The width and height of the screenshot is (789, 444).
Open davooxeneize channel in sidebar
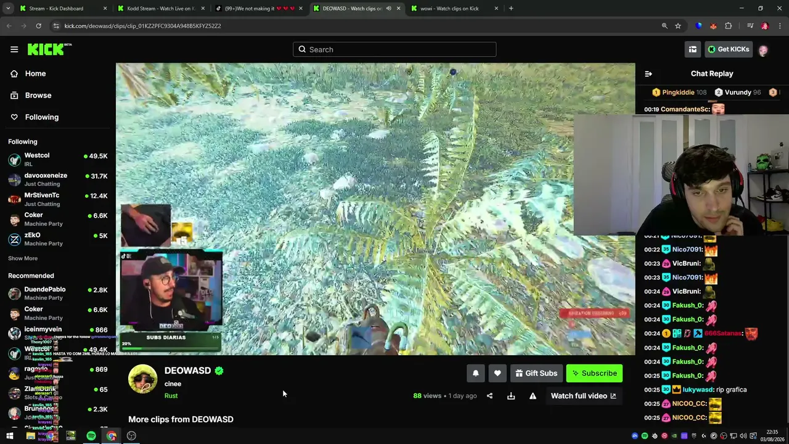58,179
